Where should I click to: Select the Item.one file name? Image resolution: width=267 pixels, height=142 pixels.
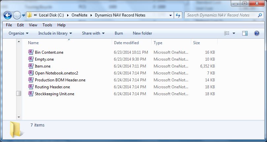pyautogui.click(x=43, y=66)
